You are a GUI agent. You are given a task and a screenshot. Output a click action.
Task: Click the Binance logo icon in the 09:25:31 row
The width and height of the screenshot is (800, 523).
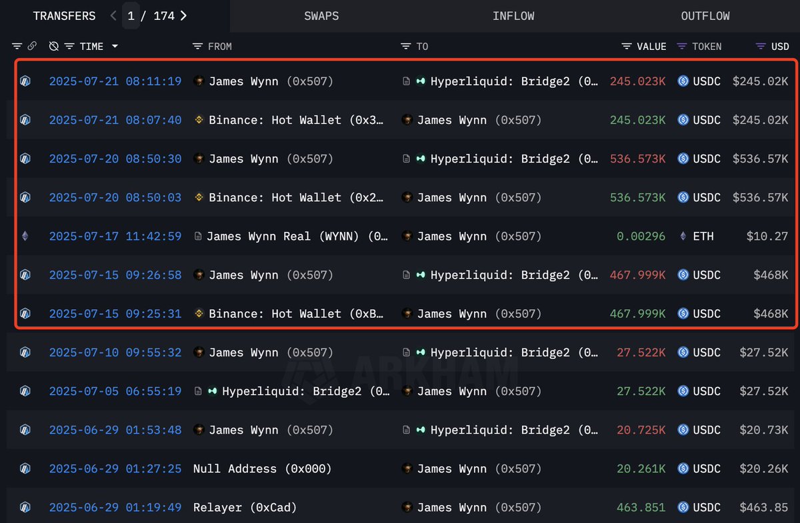pyautogui.click(x=199, y=313)
